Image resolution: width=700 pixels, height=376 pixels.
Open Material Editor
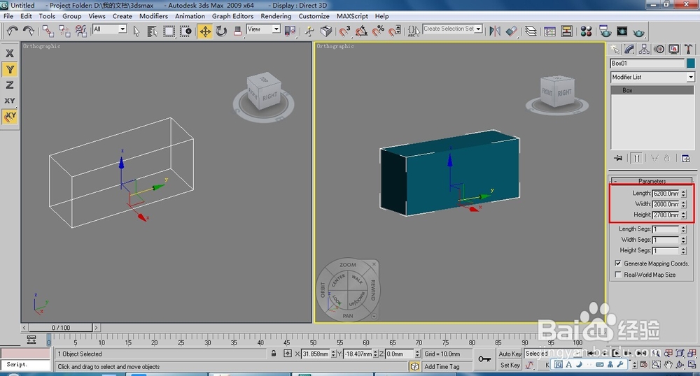coord(586,31)
